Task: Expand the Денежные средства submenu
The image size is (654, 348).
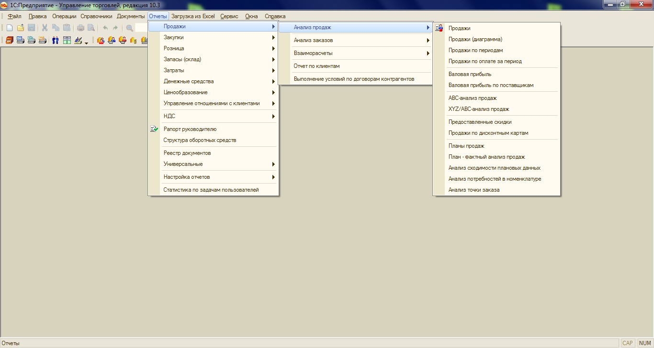Action: coord(213,81)
